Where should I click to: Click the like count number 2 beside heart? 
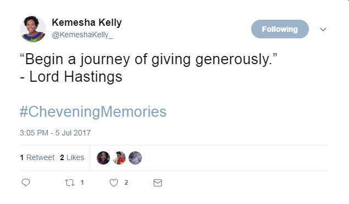point(126,183)
